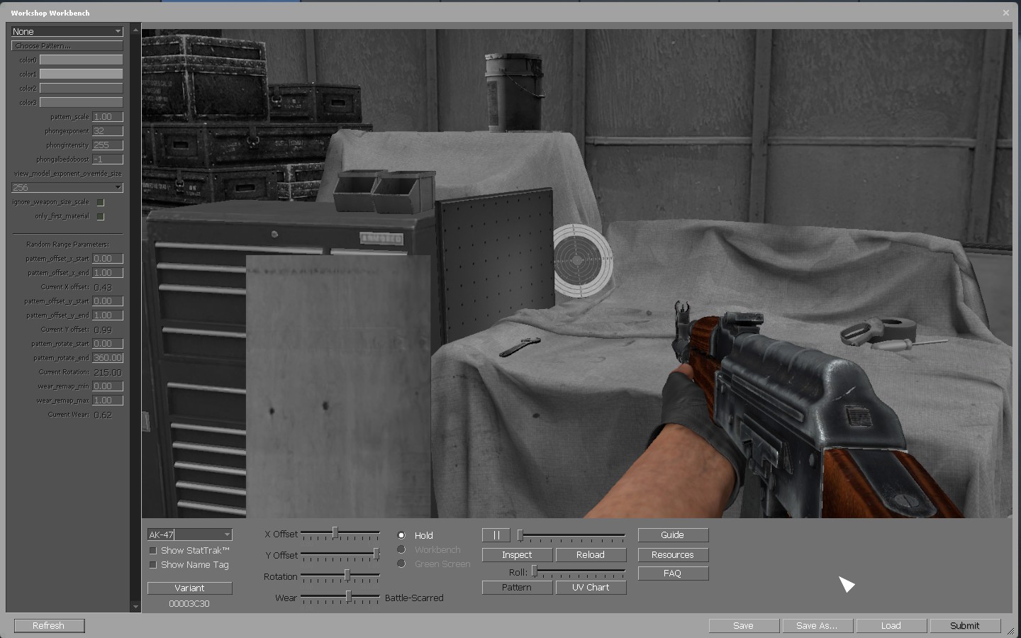The image size is (1021, 638).
Task: Edit pattern_offset_x_end field
Action: (x=108, y=273)
